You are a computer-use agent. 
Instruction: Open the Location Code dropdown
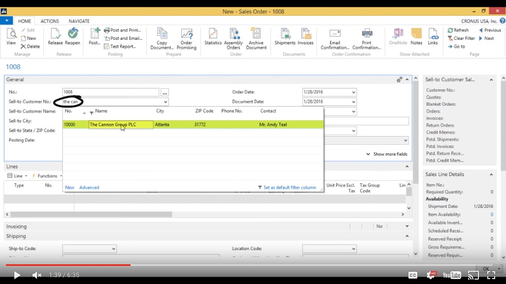coord(353,249)
